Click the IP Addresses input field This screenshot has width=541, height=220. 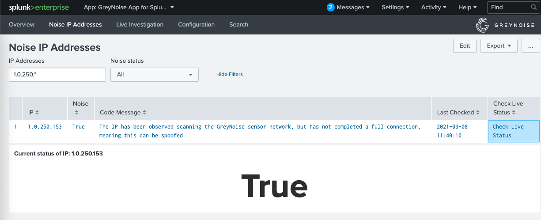(x=57, y=75)
